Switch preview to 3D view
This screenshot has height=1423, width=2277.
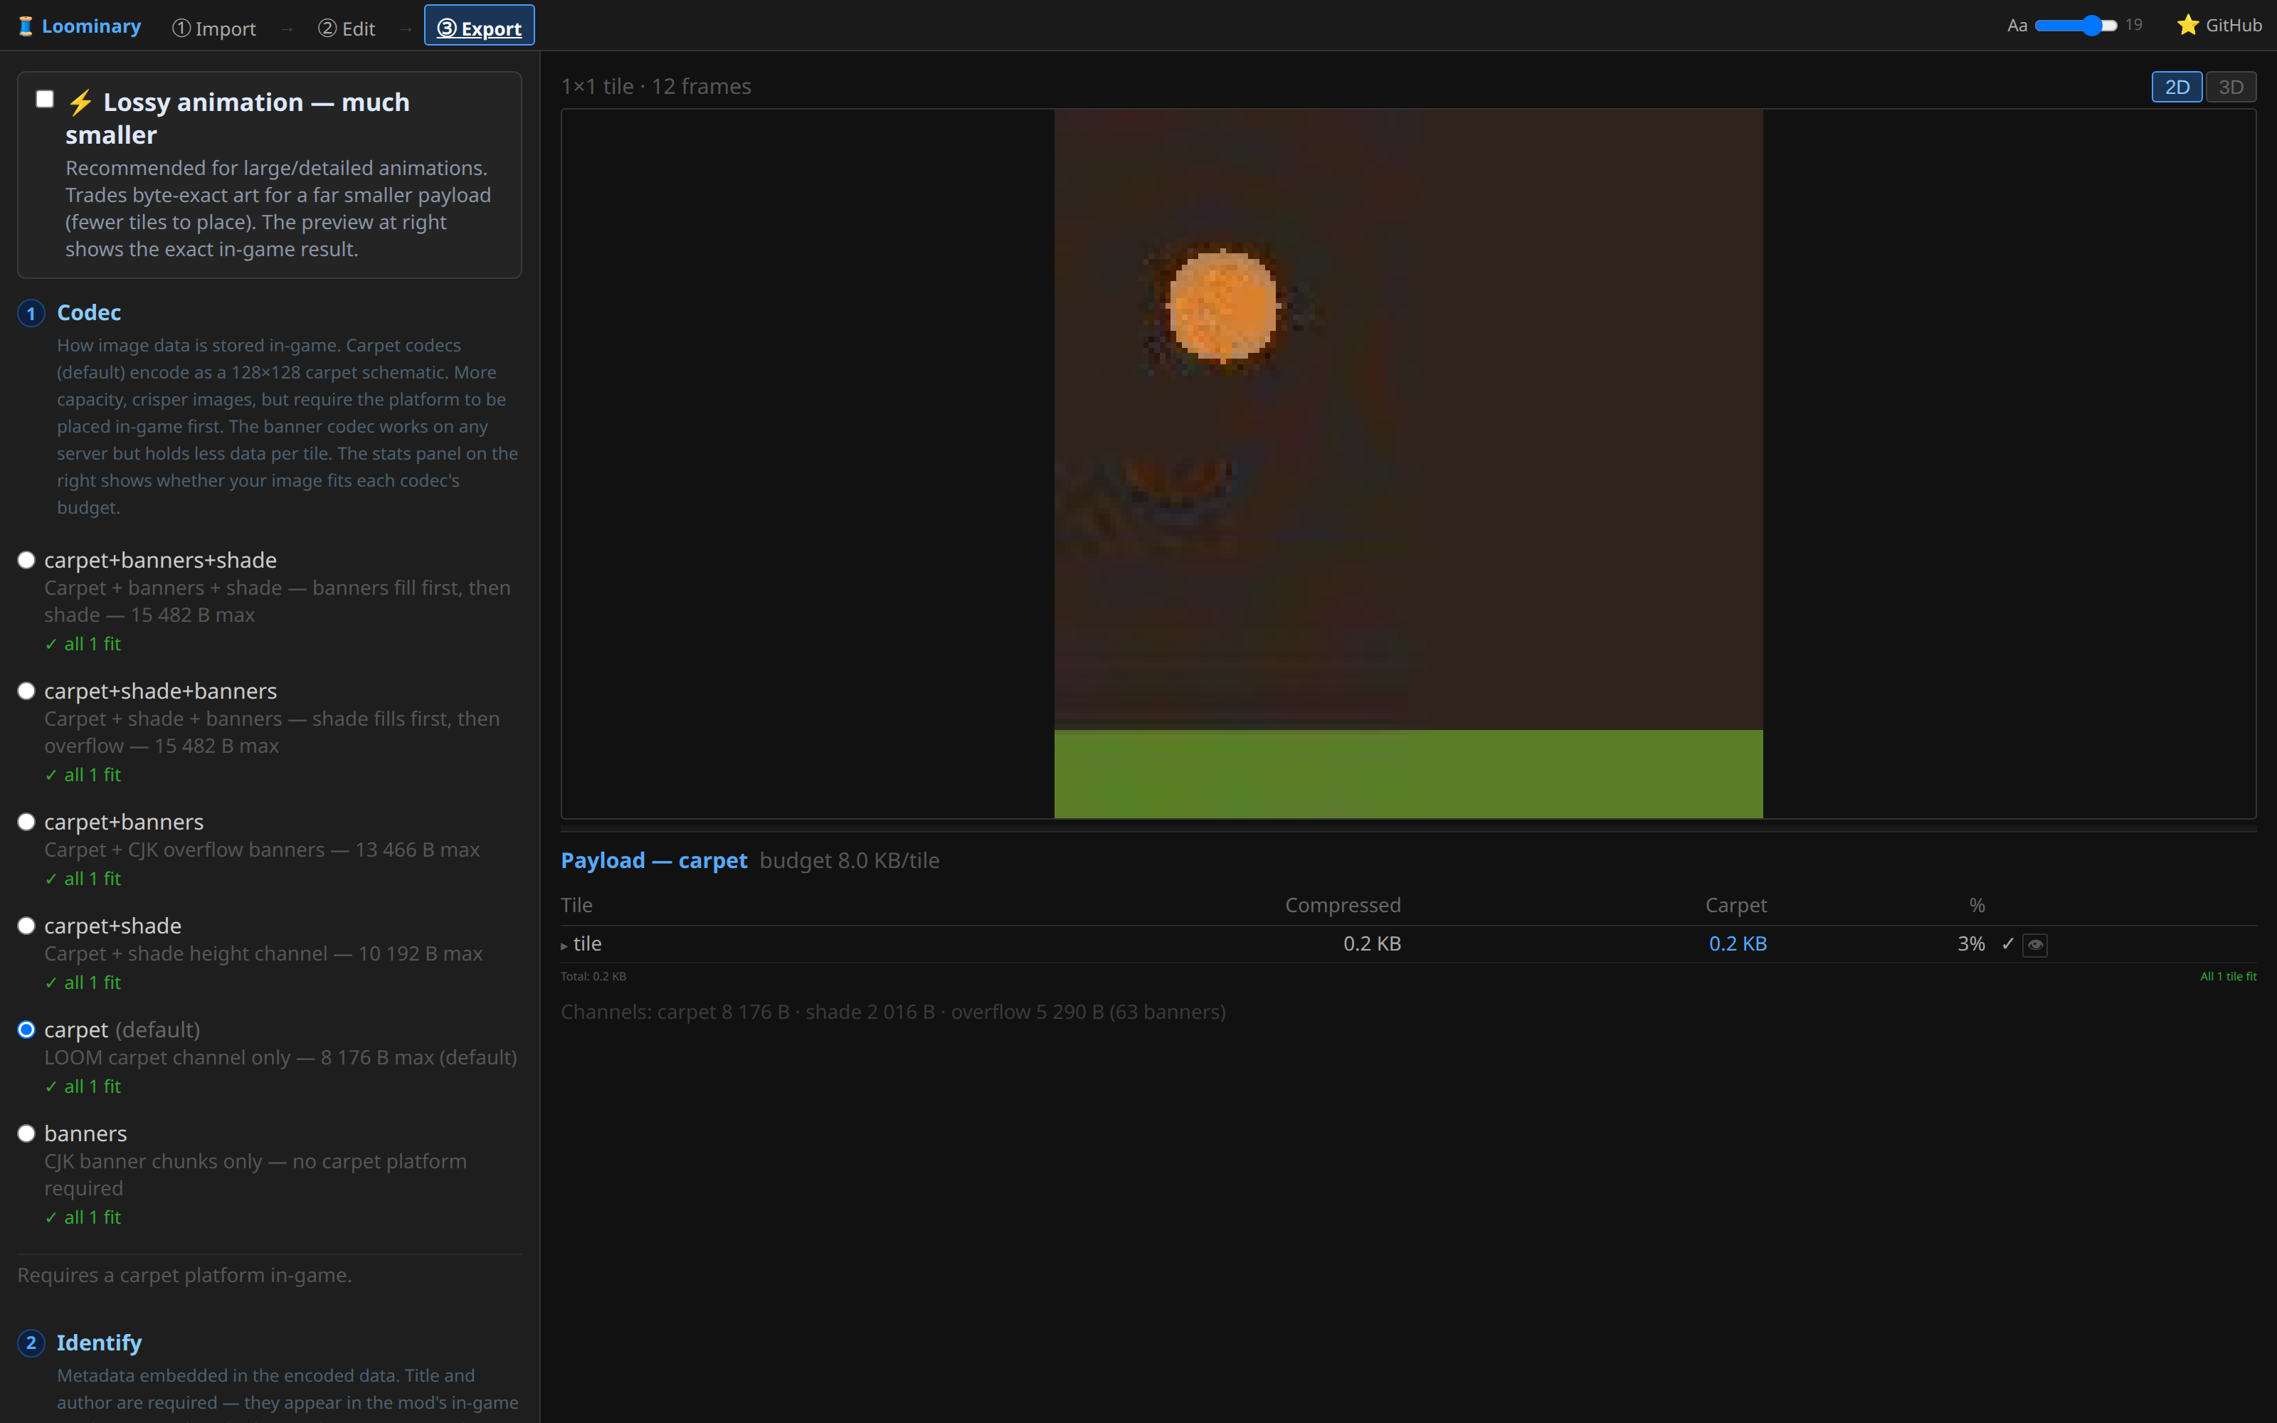tap(2231, 87)
